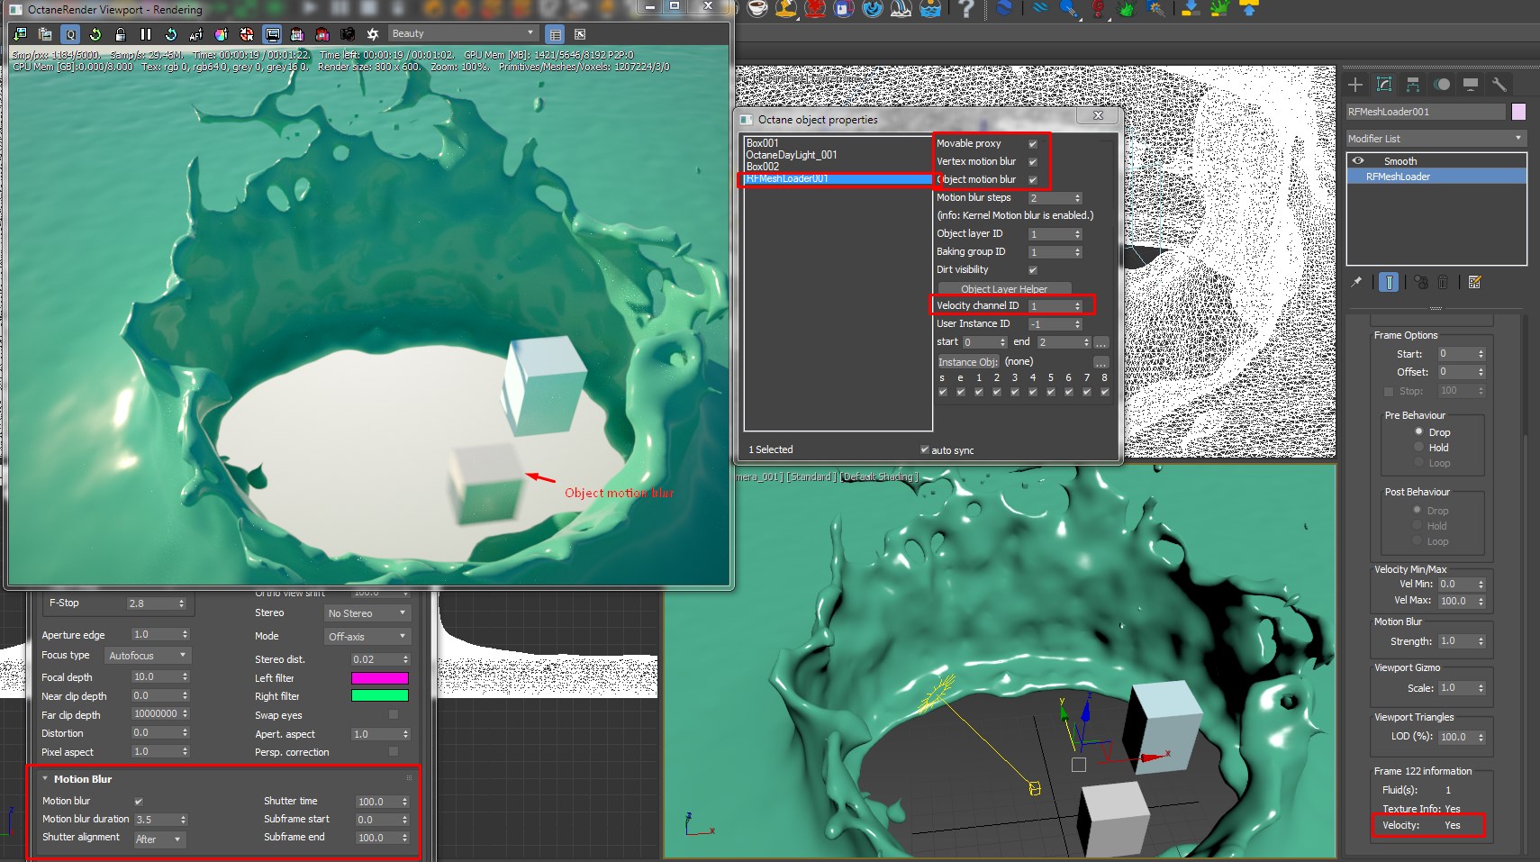Click the yellow upload arrow icon in toolbar

[x=1249, y=9]
